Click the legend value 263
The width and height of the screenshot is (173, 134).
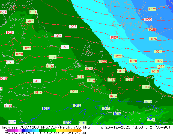[14, 133]
